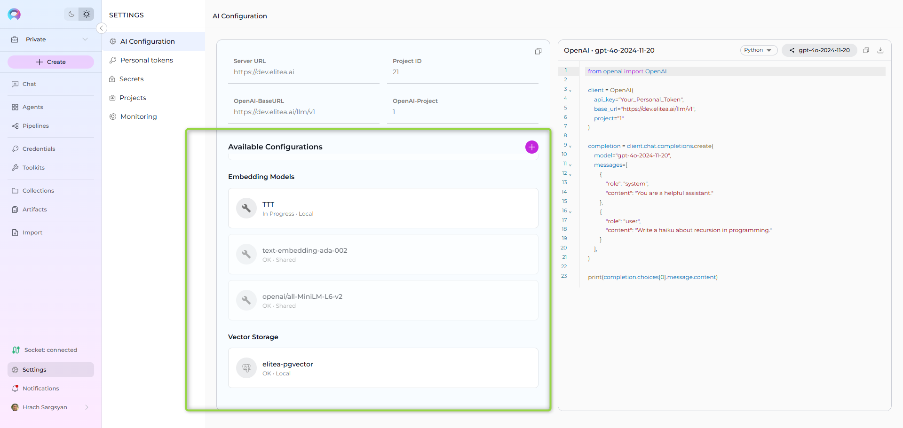The width and height of the screenshot is (903, 428).
Task: Open the openai/all-MiniLM-L6-v2 model card
Action: point(383,300)
